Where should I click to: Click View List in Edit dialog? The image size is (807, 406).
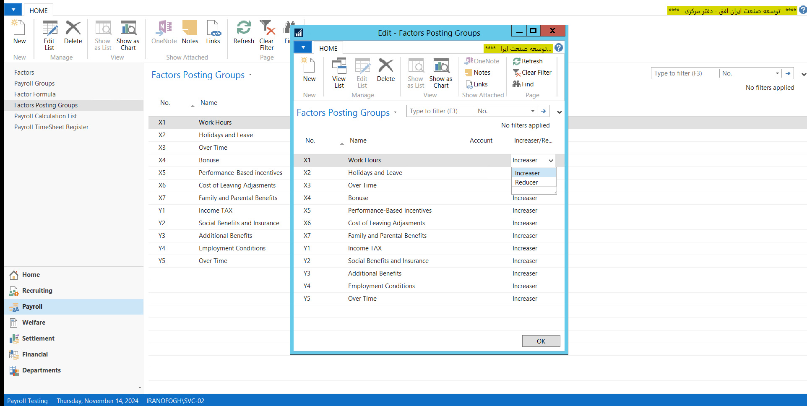click(x=339, y=73)
